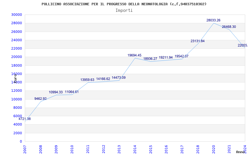Select year label 2021

[x=229, y=149]
